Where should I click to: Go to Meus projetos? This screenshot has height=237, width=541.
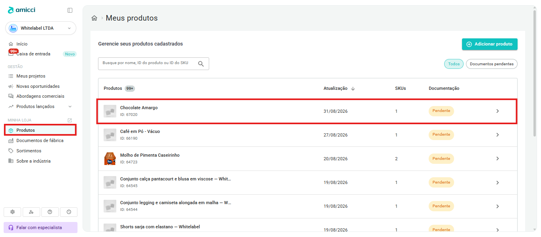click(x=31, y=76)
